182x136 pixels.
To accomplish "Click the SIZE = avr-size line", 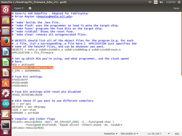I will pos(24,110).
